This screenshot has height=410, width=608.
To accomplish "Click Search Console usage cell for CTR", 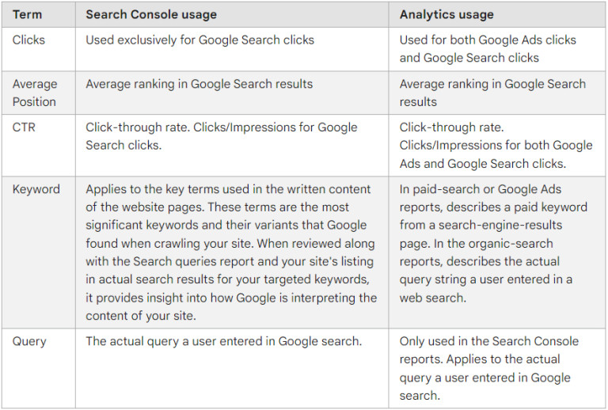I will point(221,136).
